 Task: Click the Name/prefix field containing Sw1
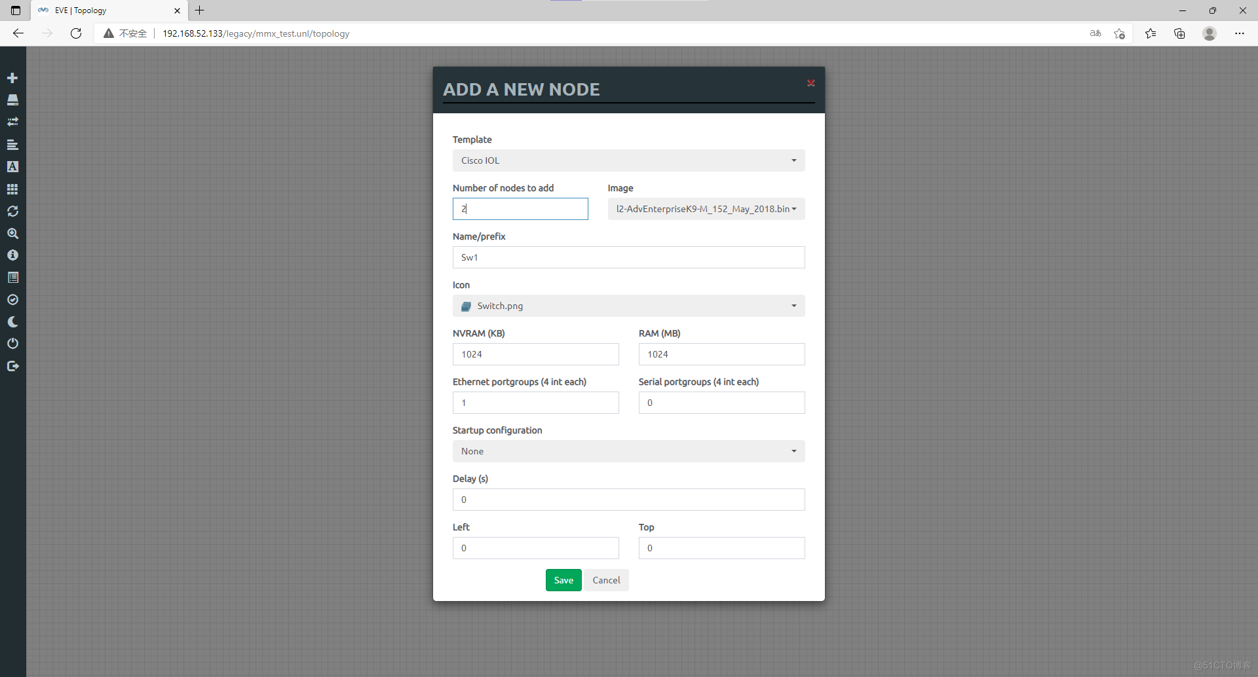[628, 257]
